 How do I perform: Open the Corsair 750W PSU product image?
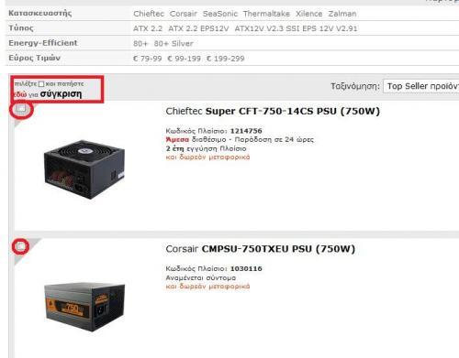tap(84, 307)
